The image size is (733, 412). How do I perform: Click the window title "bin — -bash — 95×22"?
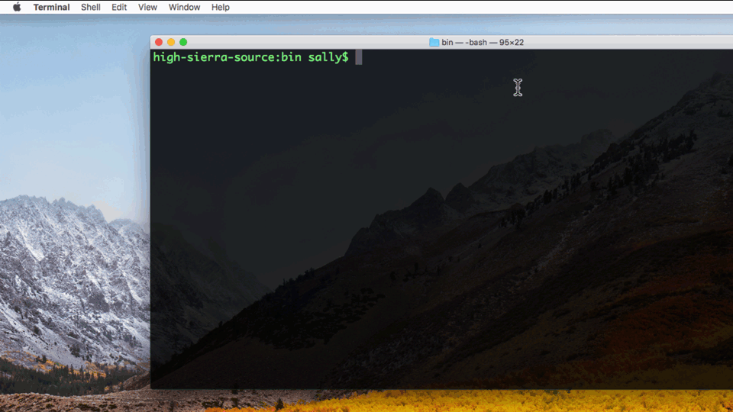(483, 42)
